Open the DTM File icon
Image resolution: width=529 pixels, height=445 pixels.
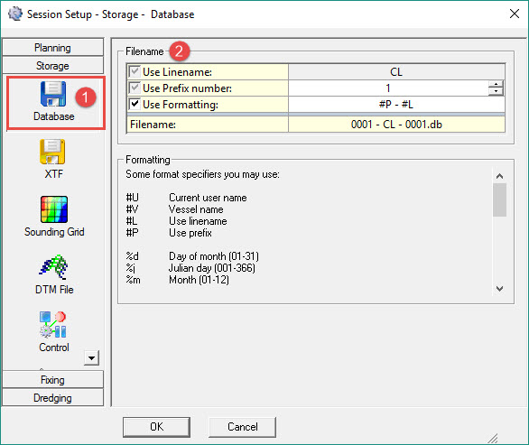tap(53, 267)
